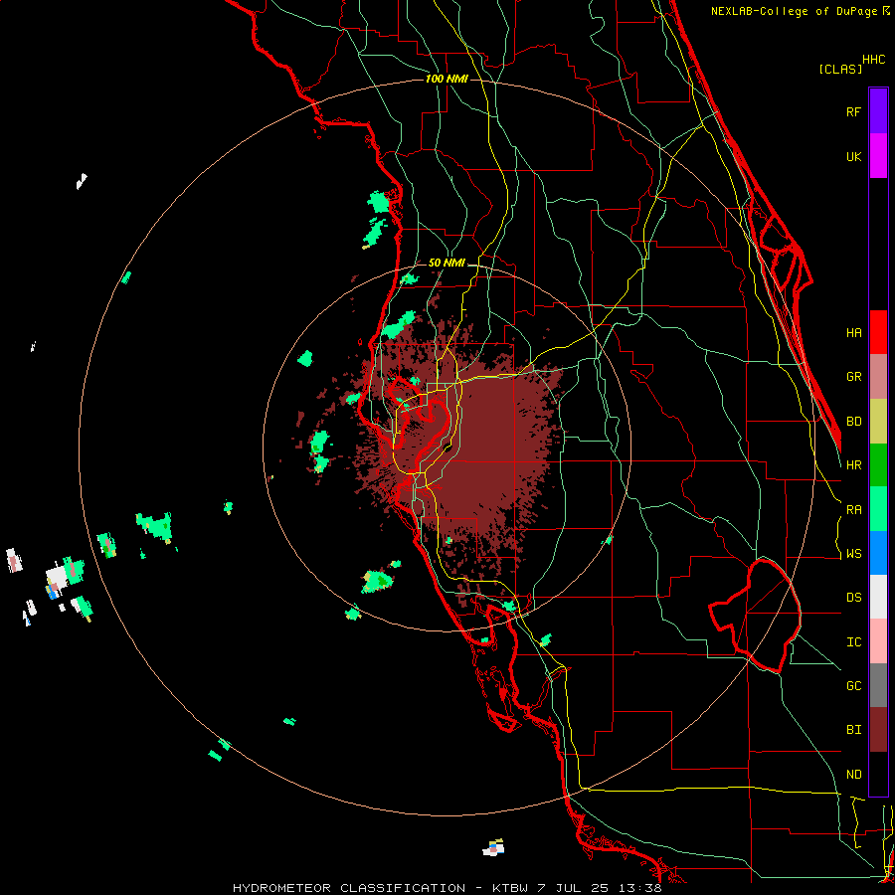Screen dimensions: 895x895
Task: Click the HYDROMETEOR CLASSIFICATION title text
Action: (349, 888)
